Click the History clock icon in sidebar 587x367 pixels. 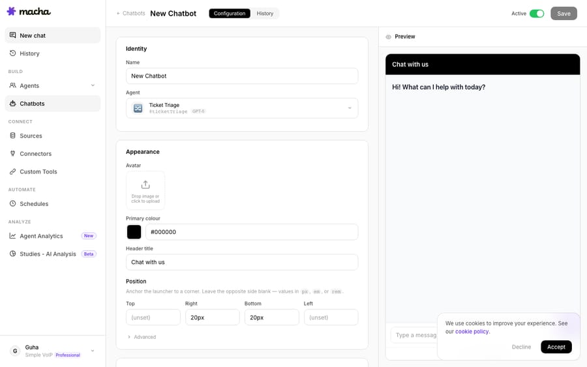pos(13,53)
